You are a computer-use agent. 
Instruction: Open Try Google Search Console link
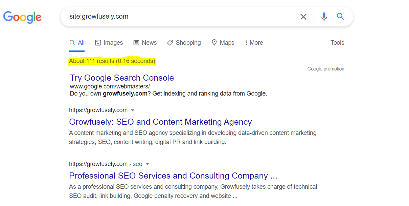(x=122, y=78)
